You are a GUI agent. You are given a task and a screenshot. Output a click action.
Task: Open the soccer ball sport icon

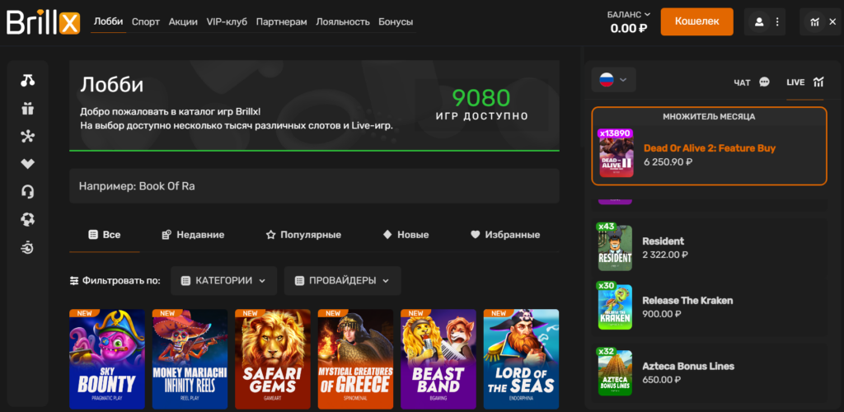[x=27, y=219]
